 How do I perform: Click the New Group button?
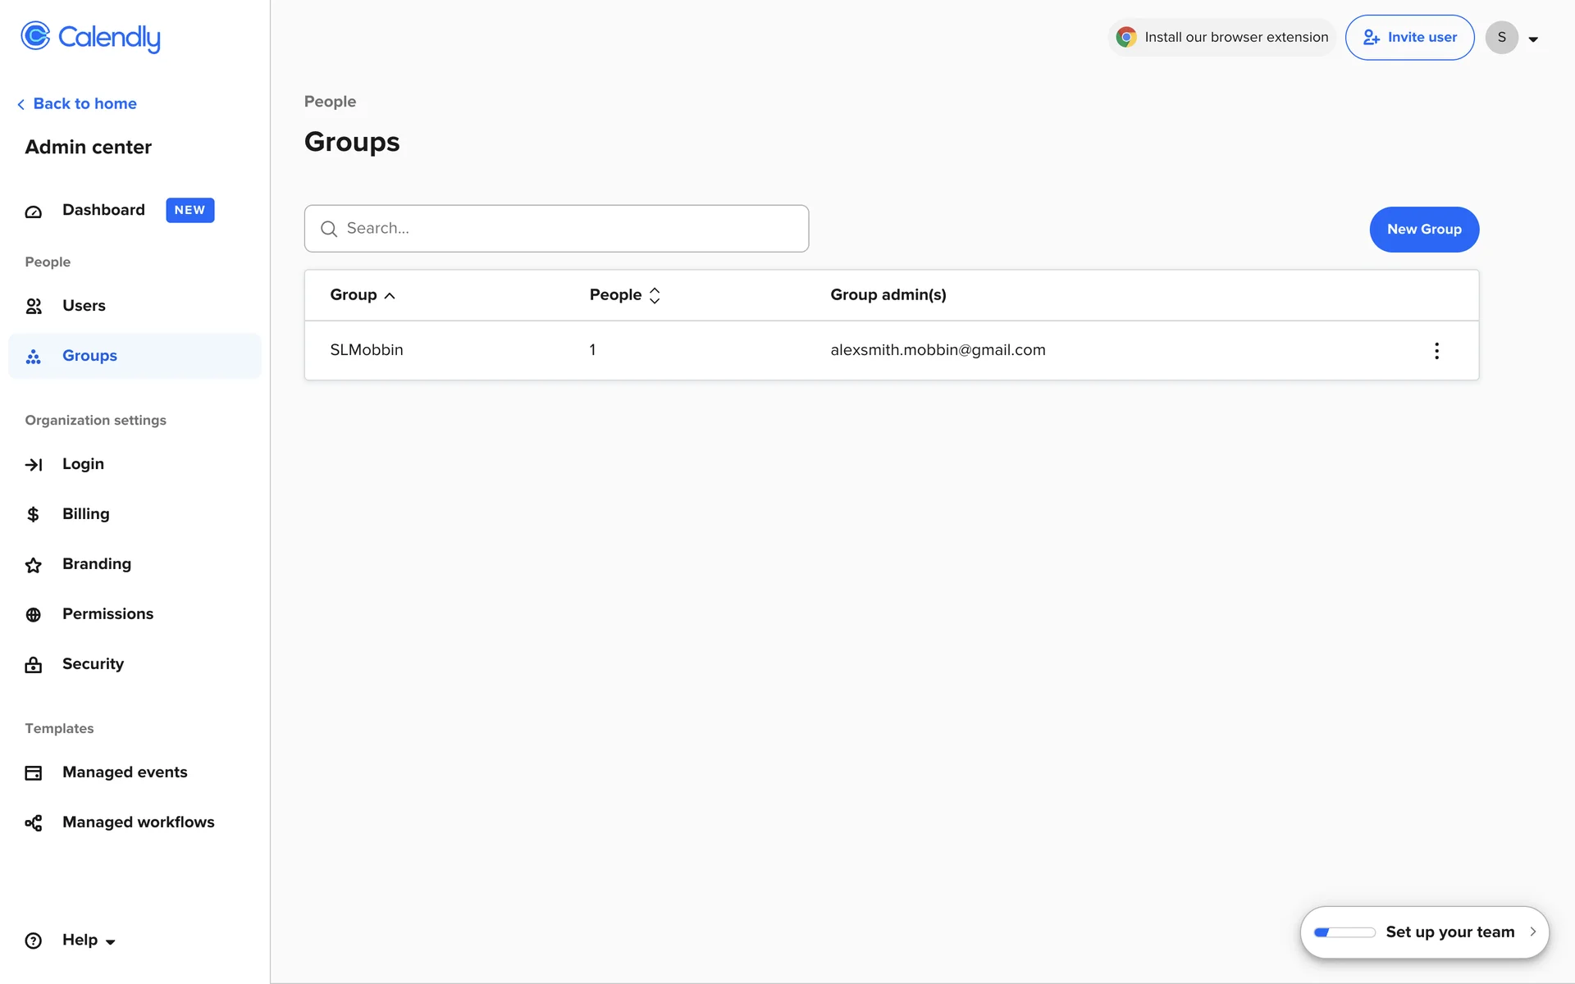1424,230
